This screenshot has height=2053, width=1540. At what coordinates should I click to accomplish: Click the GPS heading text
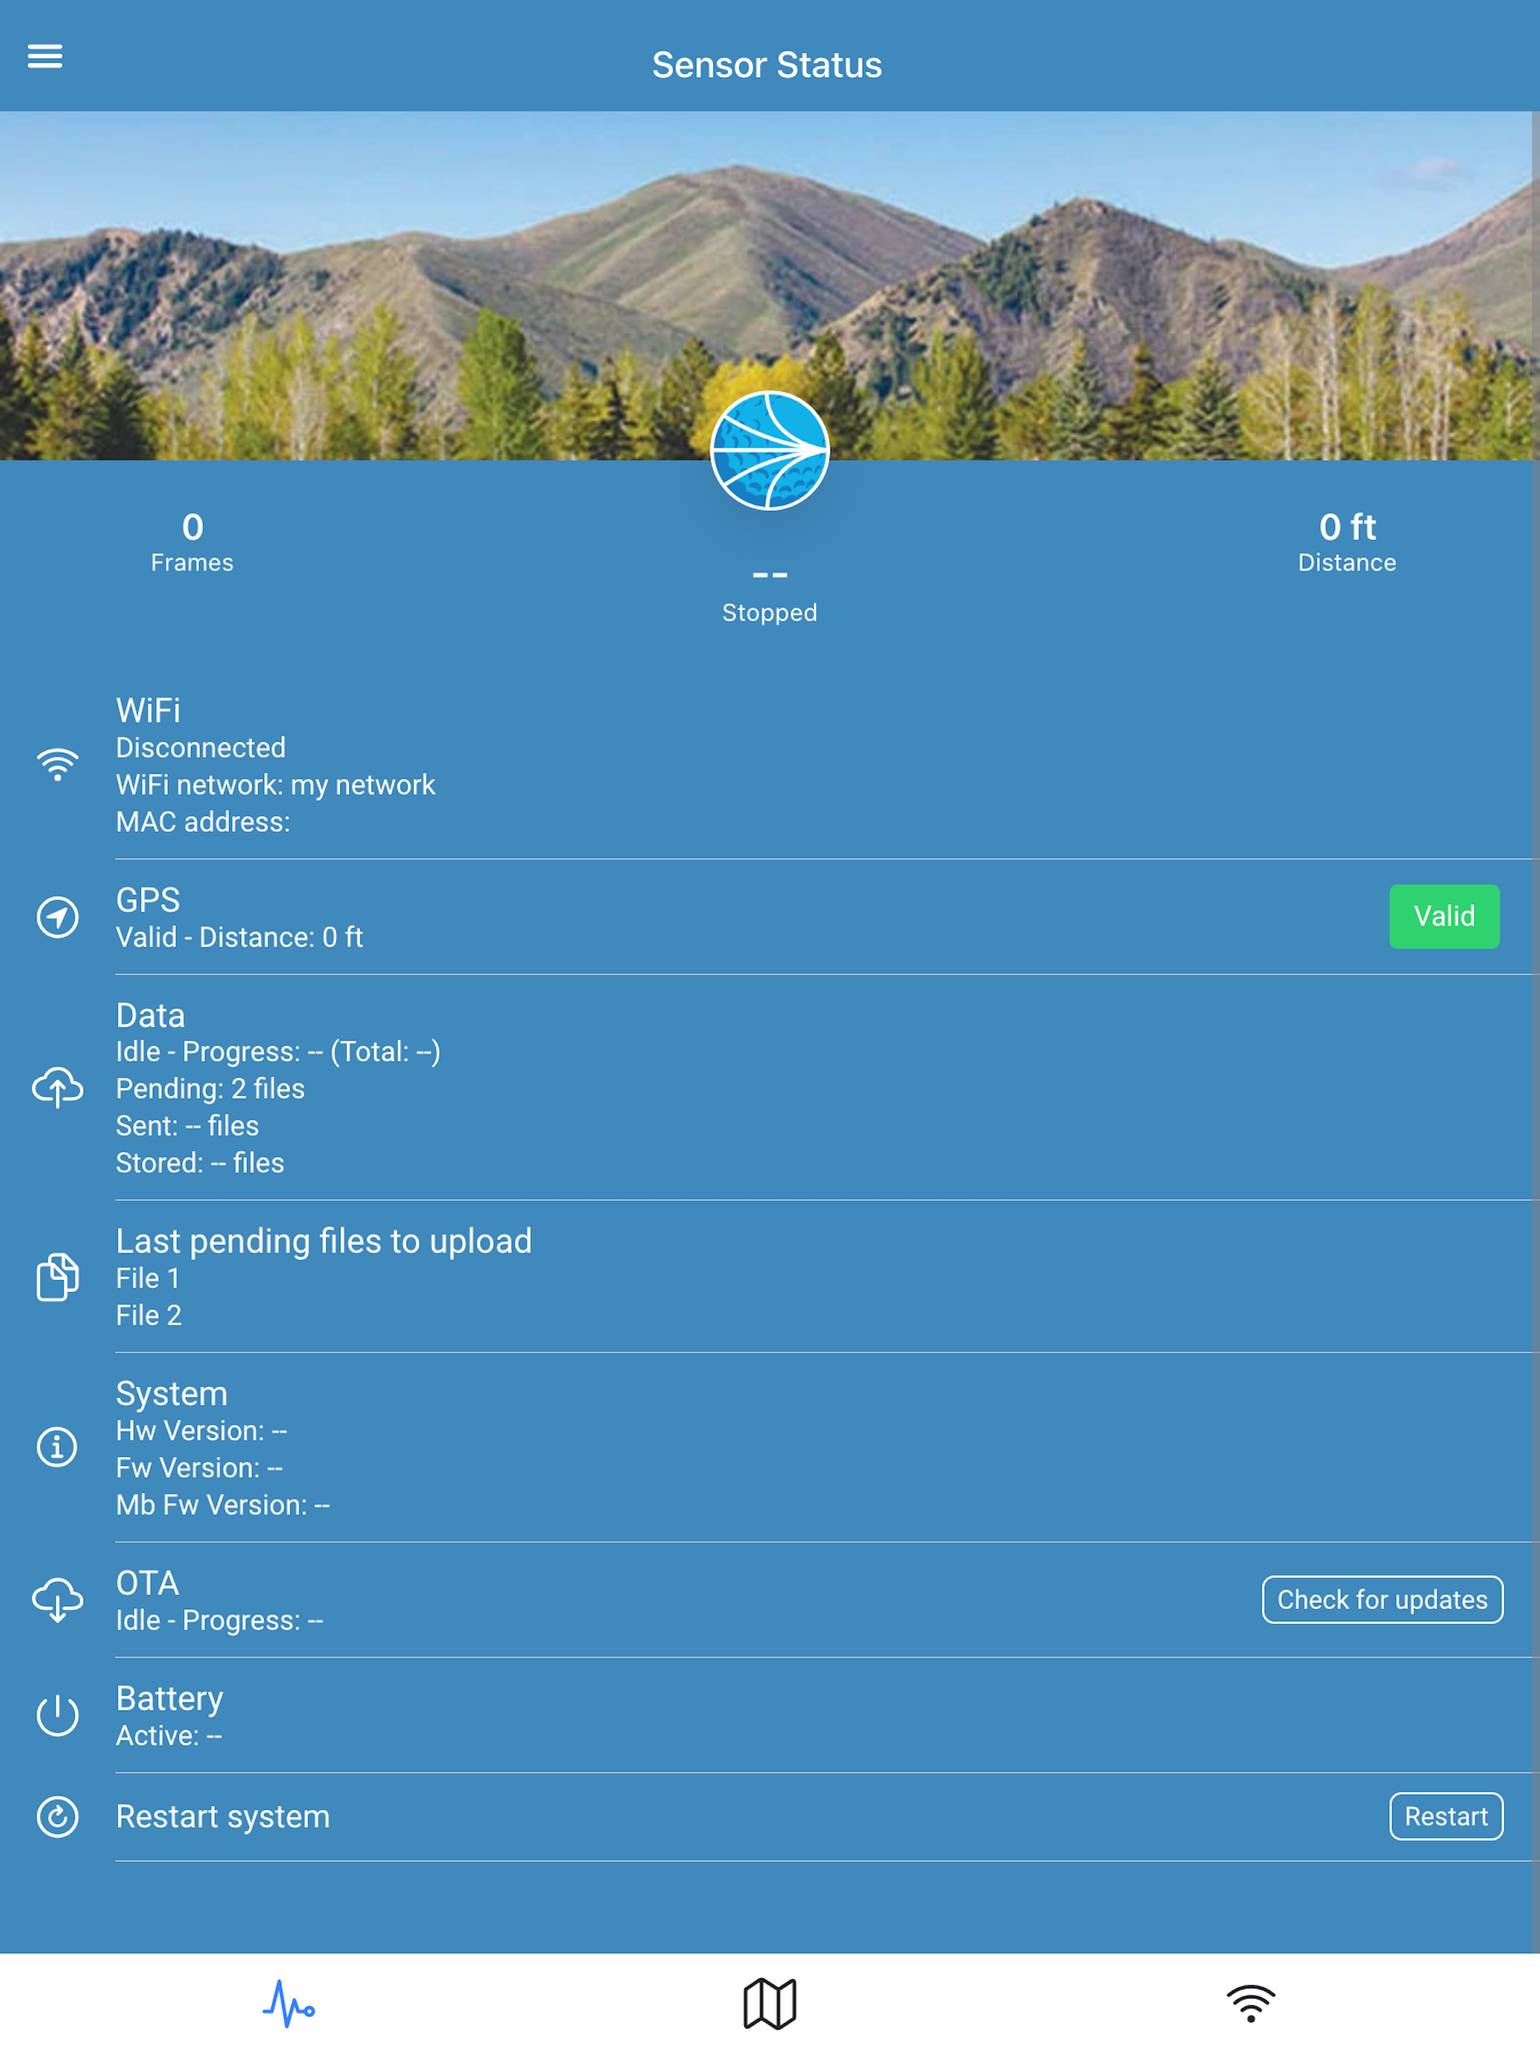pos(148,900)
